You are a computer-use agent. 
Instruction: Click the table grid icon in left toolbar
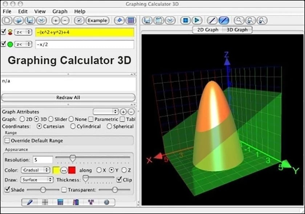[130, 20]
